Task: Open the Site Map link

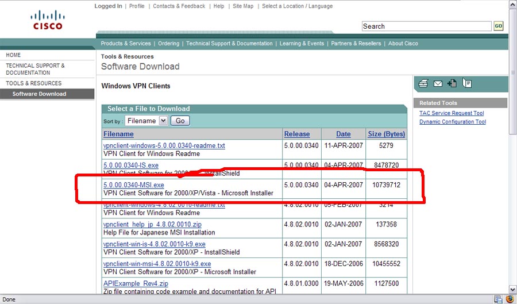Action: [x=243, y=6]
